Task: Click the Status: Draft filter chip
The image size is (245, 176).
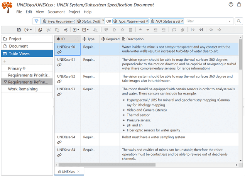Action: (89, 21)
